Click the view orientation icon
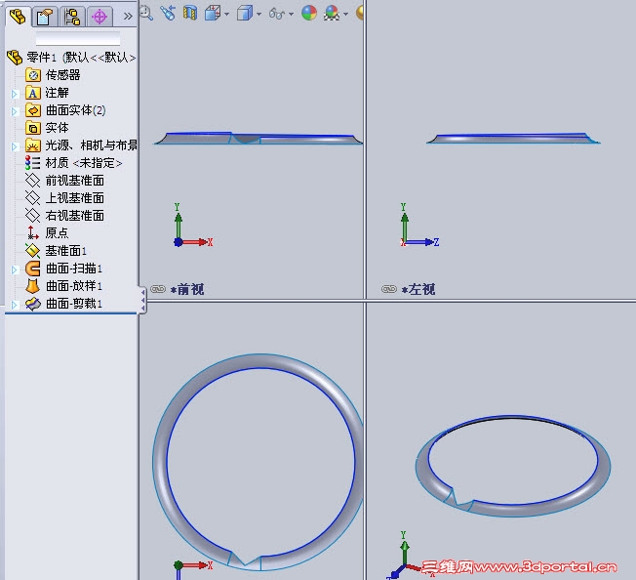The height and width of the screenshot is (580, 636). 213,14
